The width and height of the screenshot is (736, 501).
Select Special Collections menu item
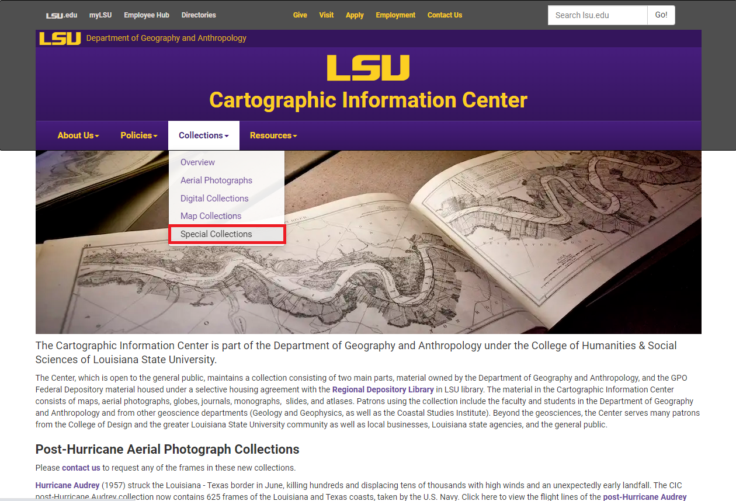[x=227, y=234]
